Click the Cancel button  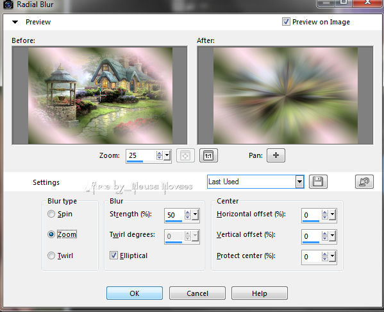(197, 293)
